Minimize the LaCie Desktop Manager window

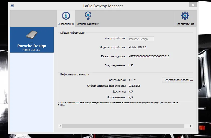pos(186,5)
